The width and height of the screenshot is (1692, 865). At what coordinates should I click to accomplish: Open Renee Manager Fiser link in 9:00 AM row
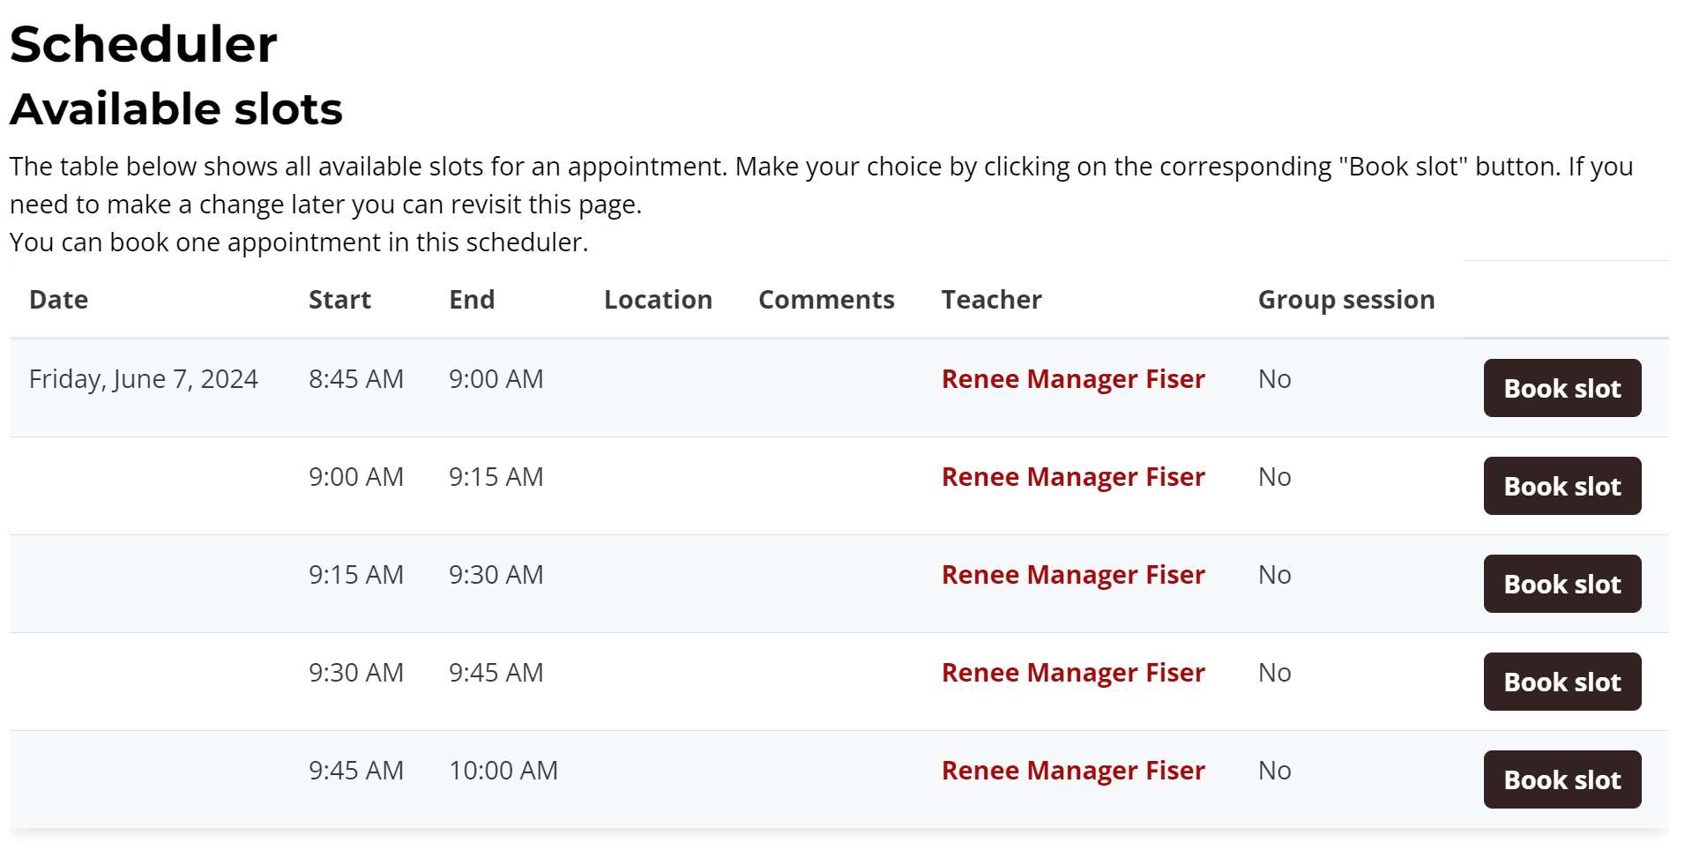coord(1073,477)
